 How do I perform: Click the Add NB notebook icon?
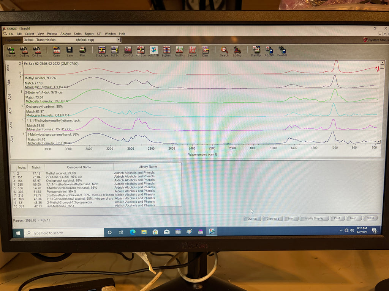coord(269,52)
